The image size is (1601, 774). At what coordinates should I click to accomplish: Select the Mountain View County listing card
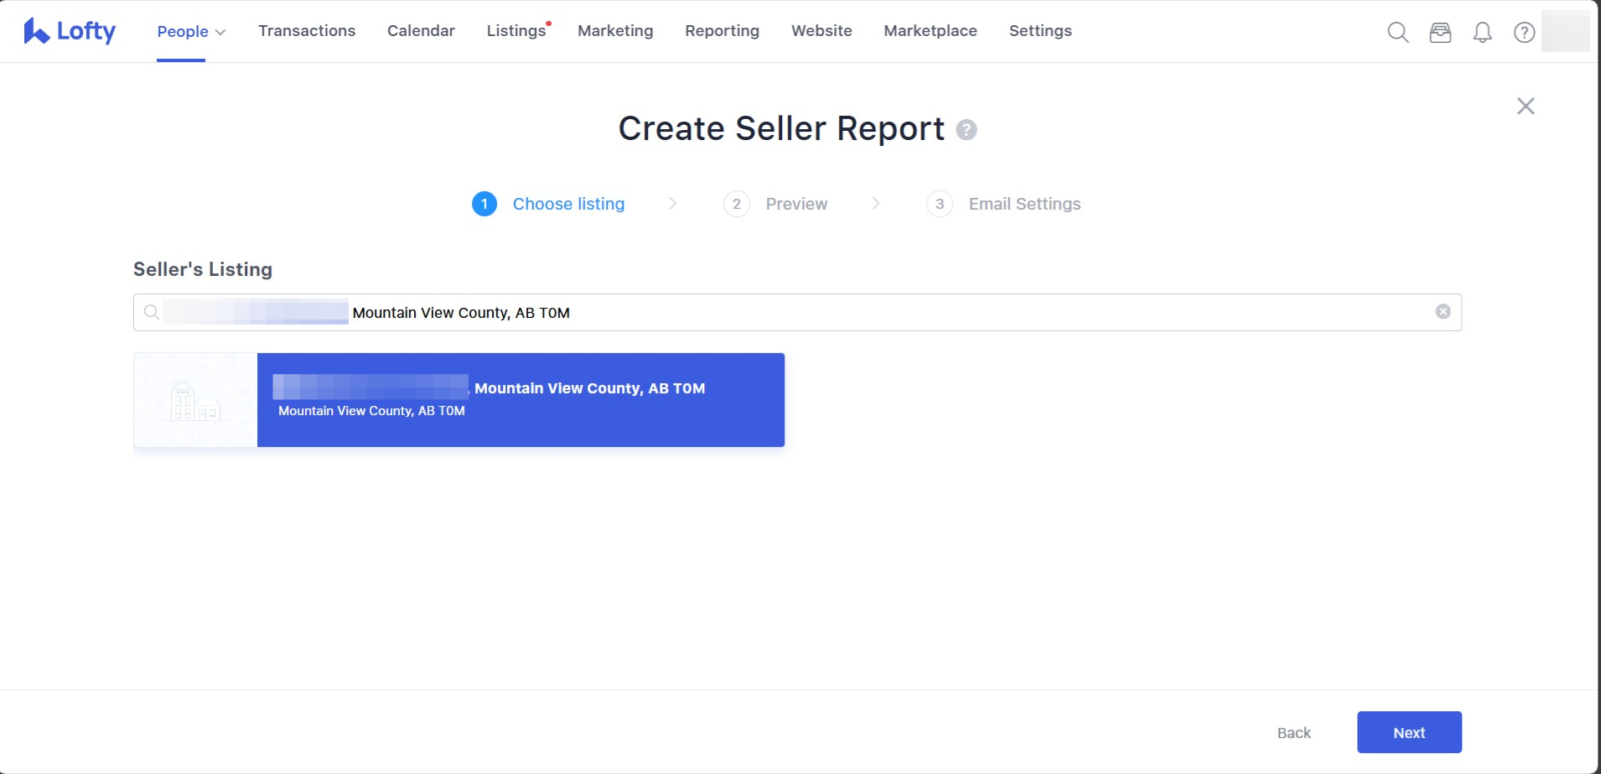pyautogui.click(x=520, y=400)
